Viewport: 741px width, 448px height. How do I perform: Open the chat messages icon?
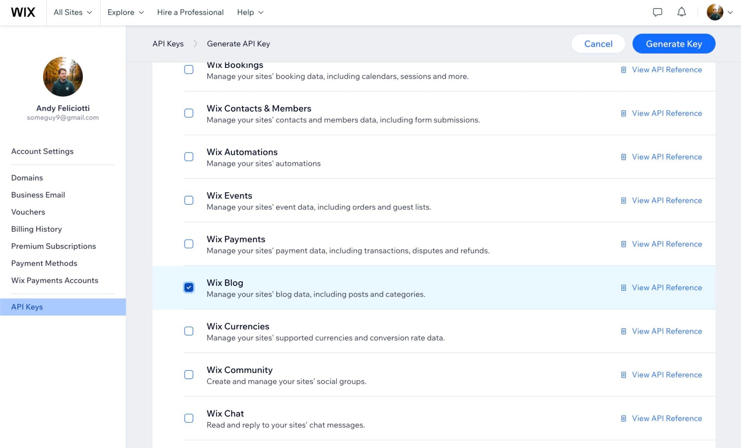point(657,12)
